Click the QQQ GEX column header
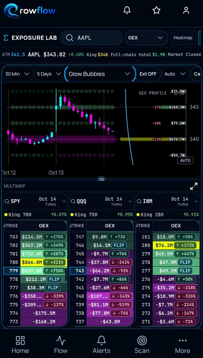 click(x=110, y=225)
